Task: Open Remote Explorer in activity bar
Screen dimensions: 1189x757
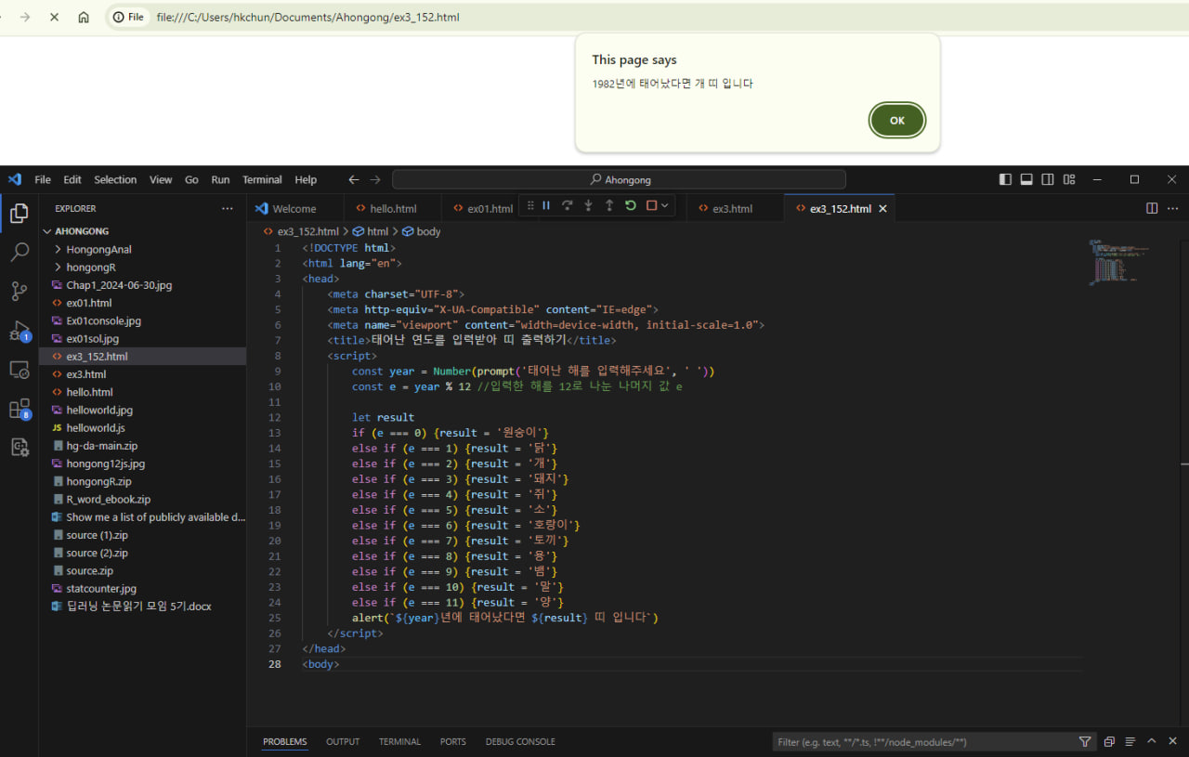Action: pyautogui.click(x=19, y=370)
